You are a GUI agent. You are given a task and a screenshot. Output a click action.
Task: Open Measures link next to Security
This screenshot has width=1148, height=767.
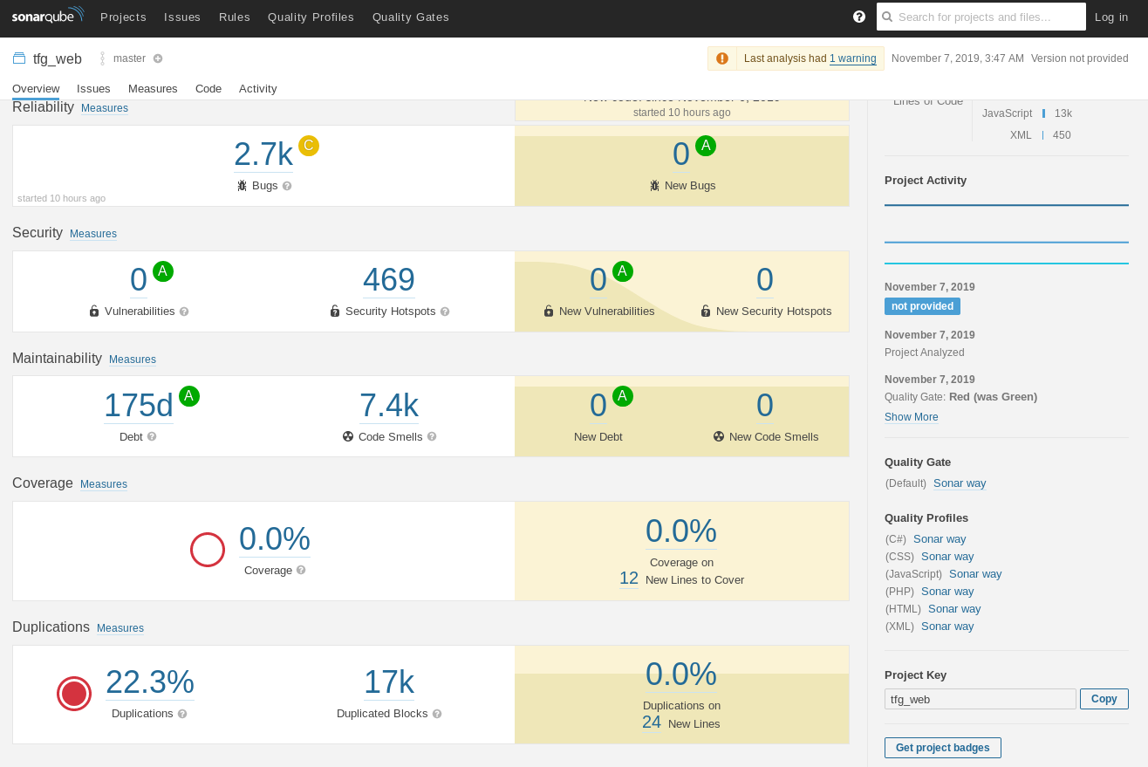(x=93, y=234)
